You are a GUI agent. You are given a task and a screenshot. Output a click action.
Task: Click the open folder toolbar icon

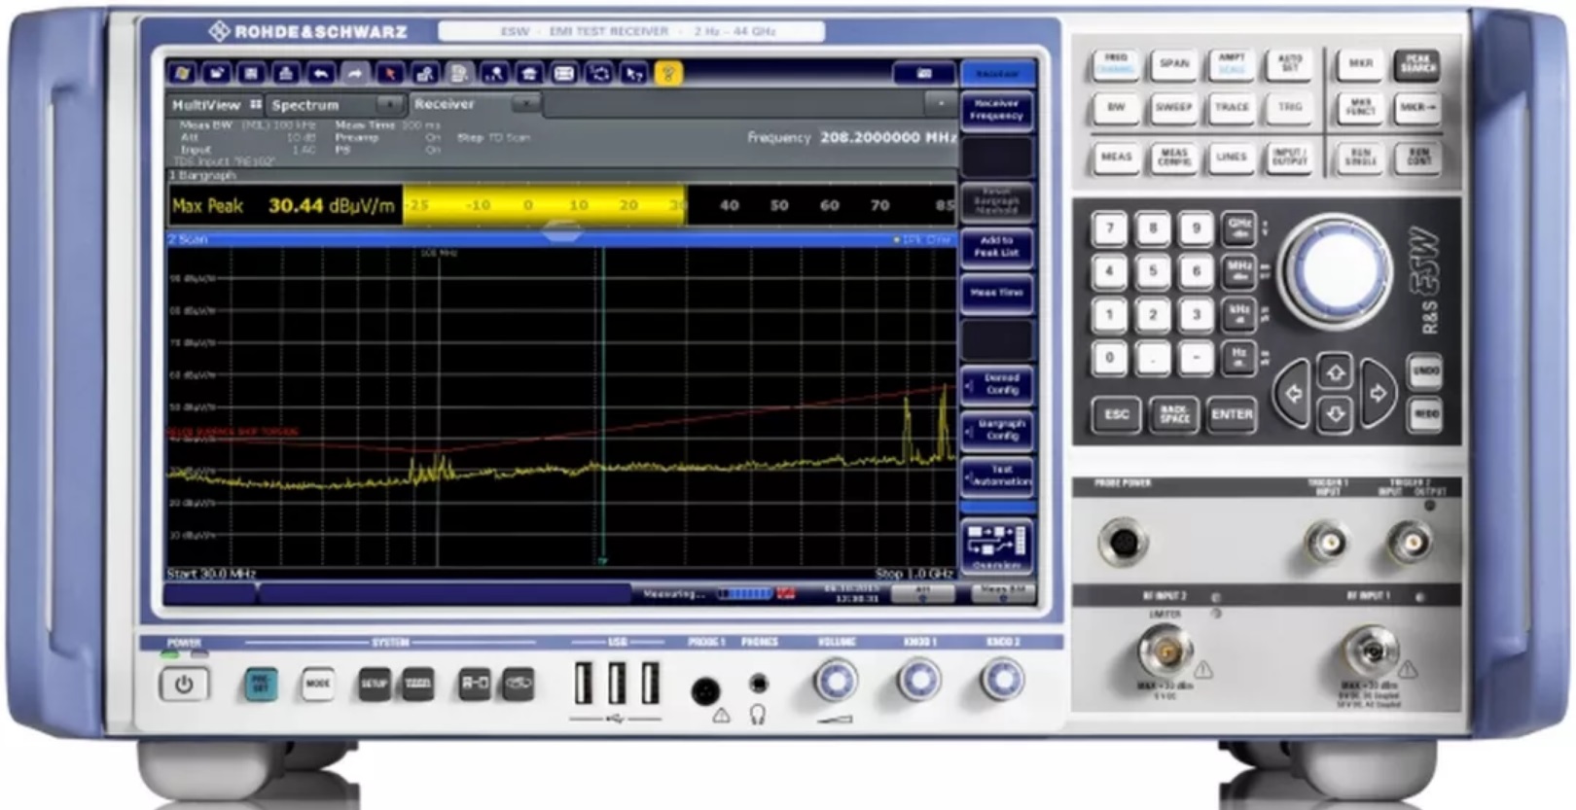click(x=216, y=73)
